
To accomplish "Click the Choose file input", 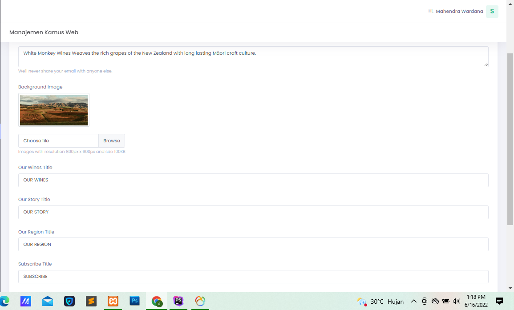I will [58, 141].
